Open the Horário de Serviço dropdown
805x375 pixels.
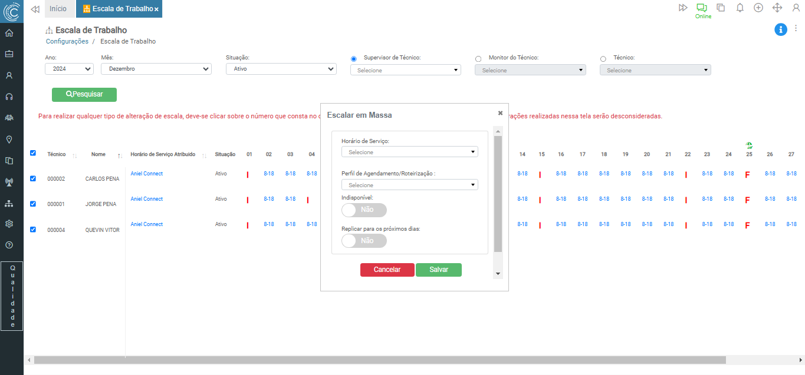pos(409,152)
